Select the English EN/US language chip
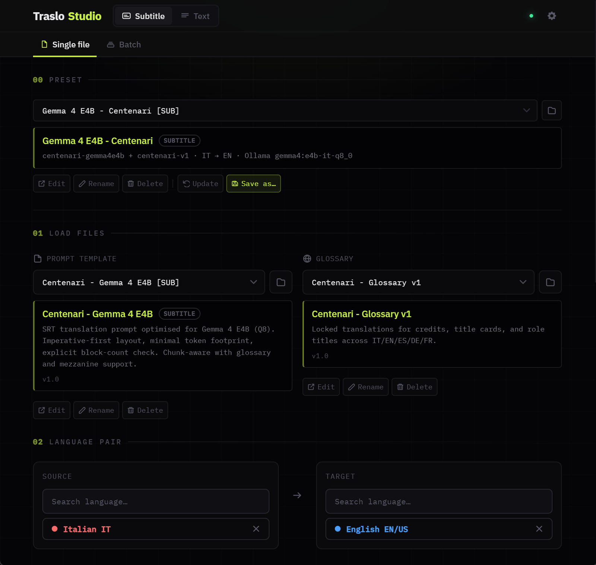The width and height of the screenshot is (596, 565). [439, 529]
